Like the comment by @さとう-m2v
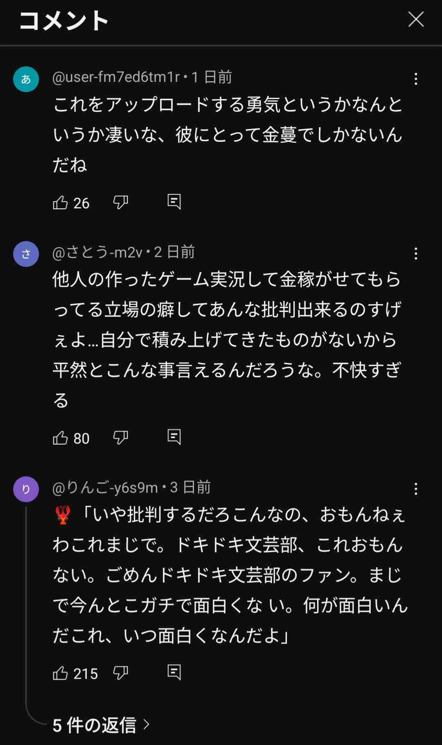442x745 pixels. (x=61, y=438)
